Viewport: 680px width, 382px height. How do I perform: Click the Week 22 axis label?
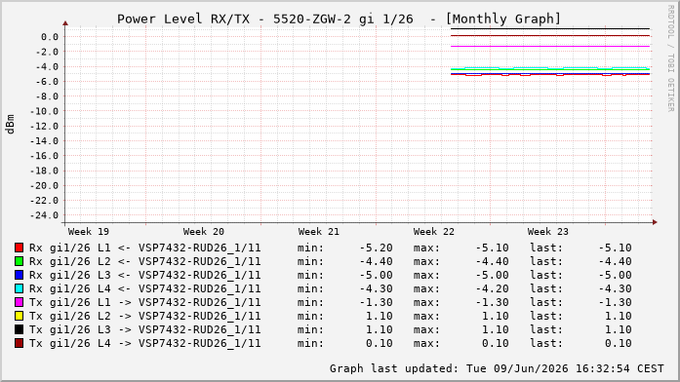pyautogui.click(x=434, y=232)
